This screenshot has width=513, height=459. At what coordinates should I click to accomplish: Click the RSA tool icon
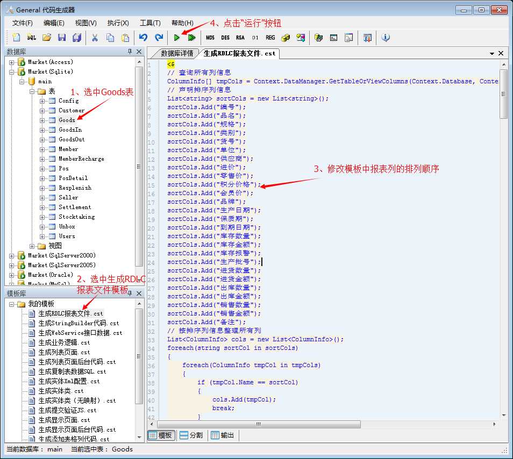click(x=240, y=38)
